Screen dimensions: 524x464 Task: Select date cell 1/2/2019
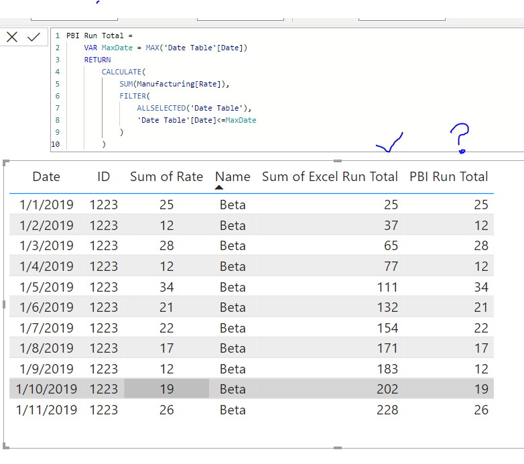click(x=46, y=225)
